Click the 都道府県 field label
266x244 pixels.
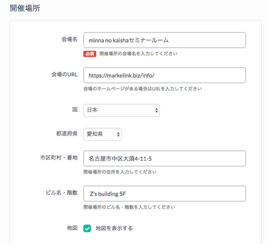(x=67, y=134)
